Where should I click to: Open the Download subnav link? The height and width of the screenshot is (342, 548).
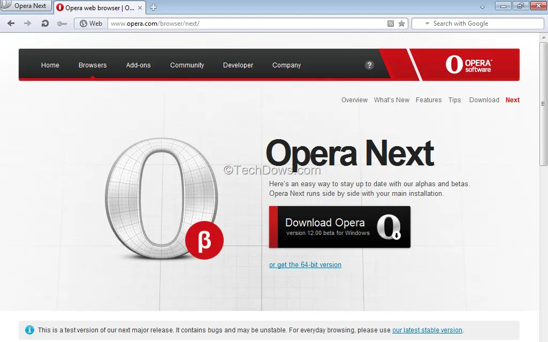pyautogui.click(x=484, y=100)
